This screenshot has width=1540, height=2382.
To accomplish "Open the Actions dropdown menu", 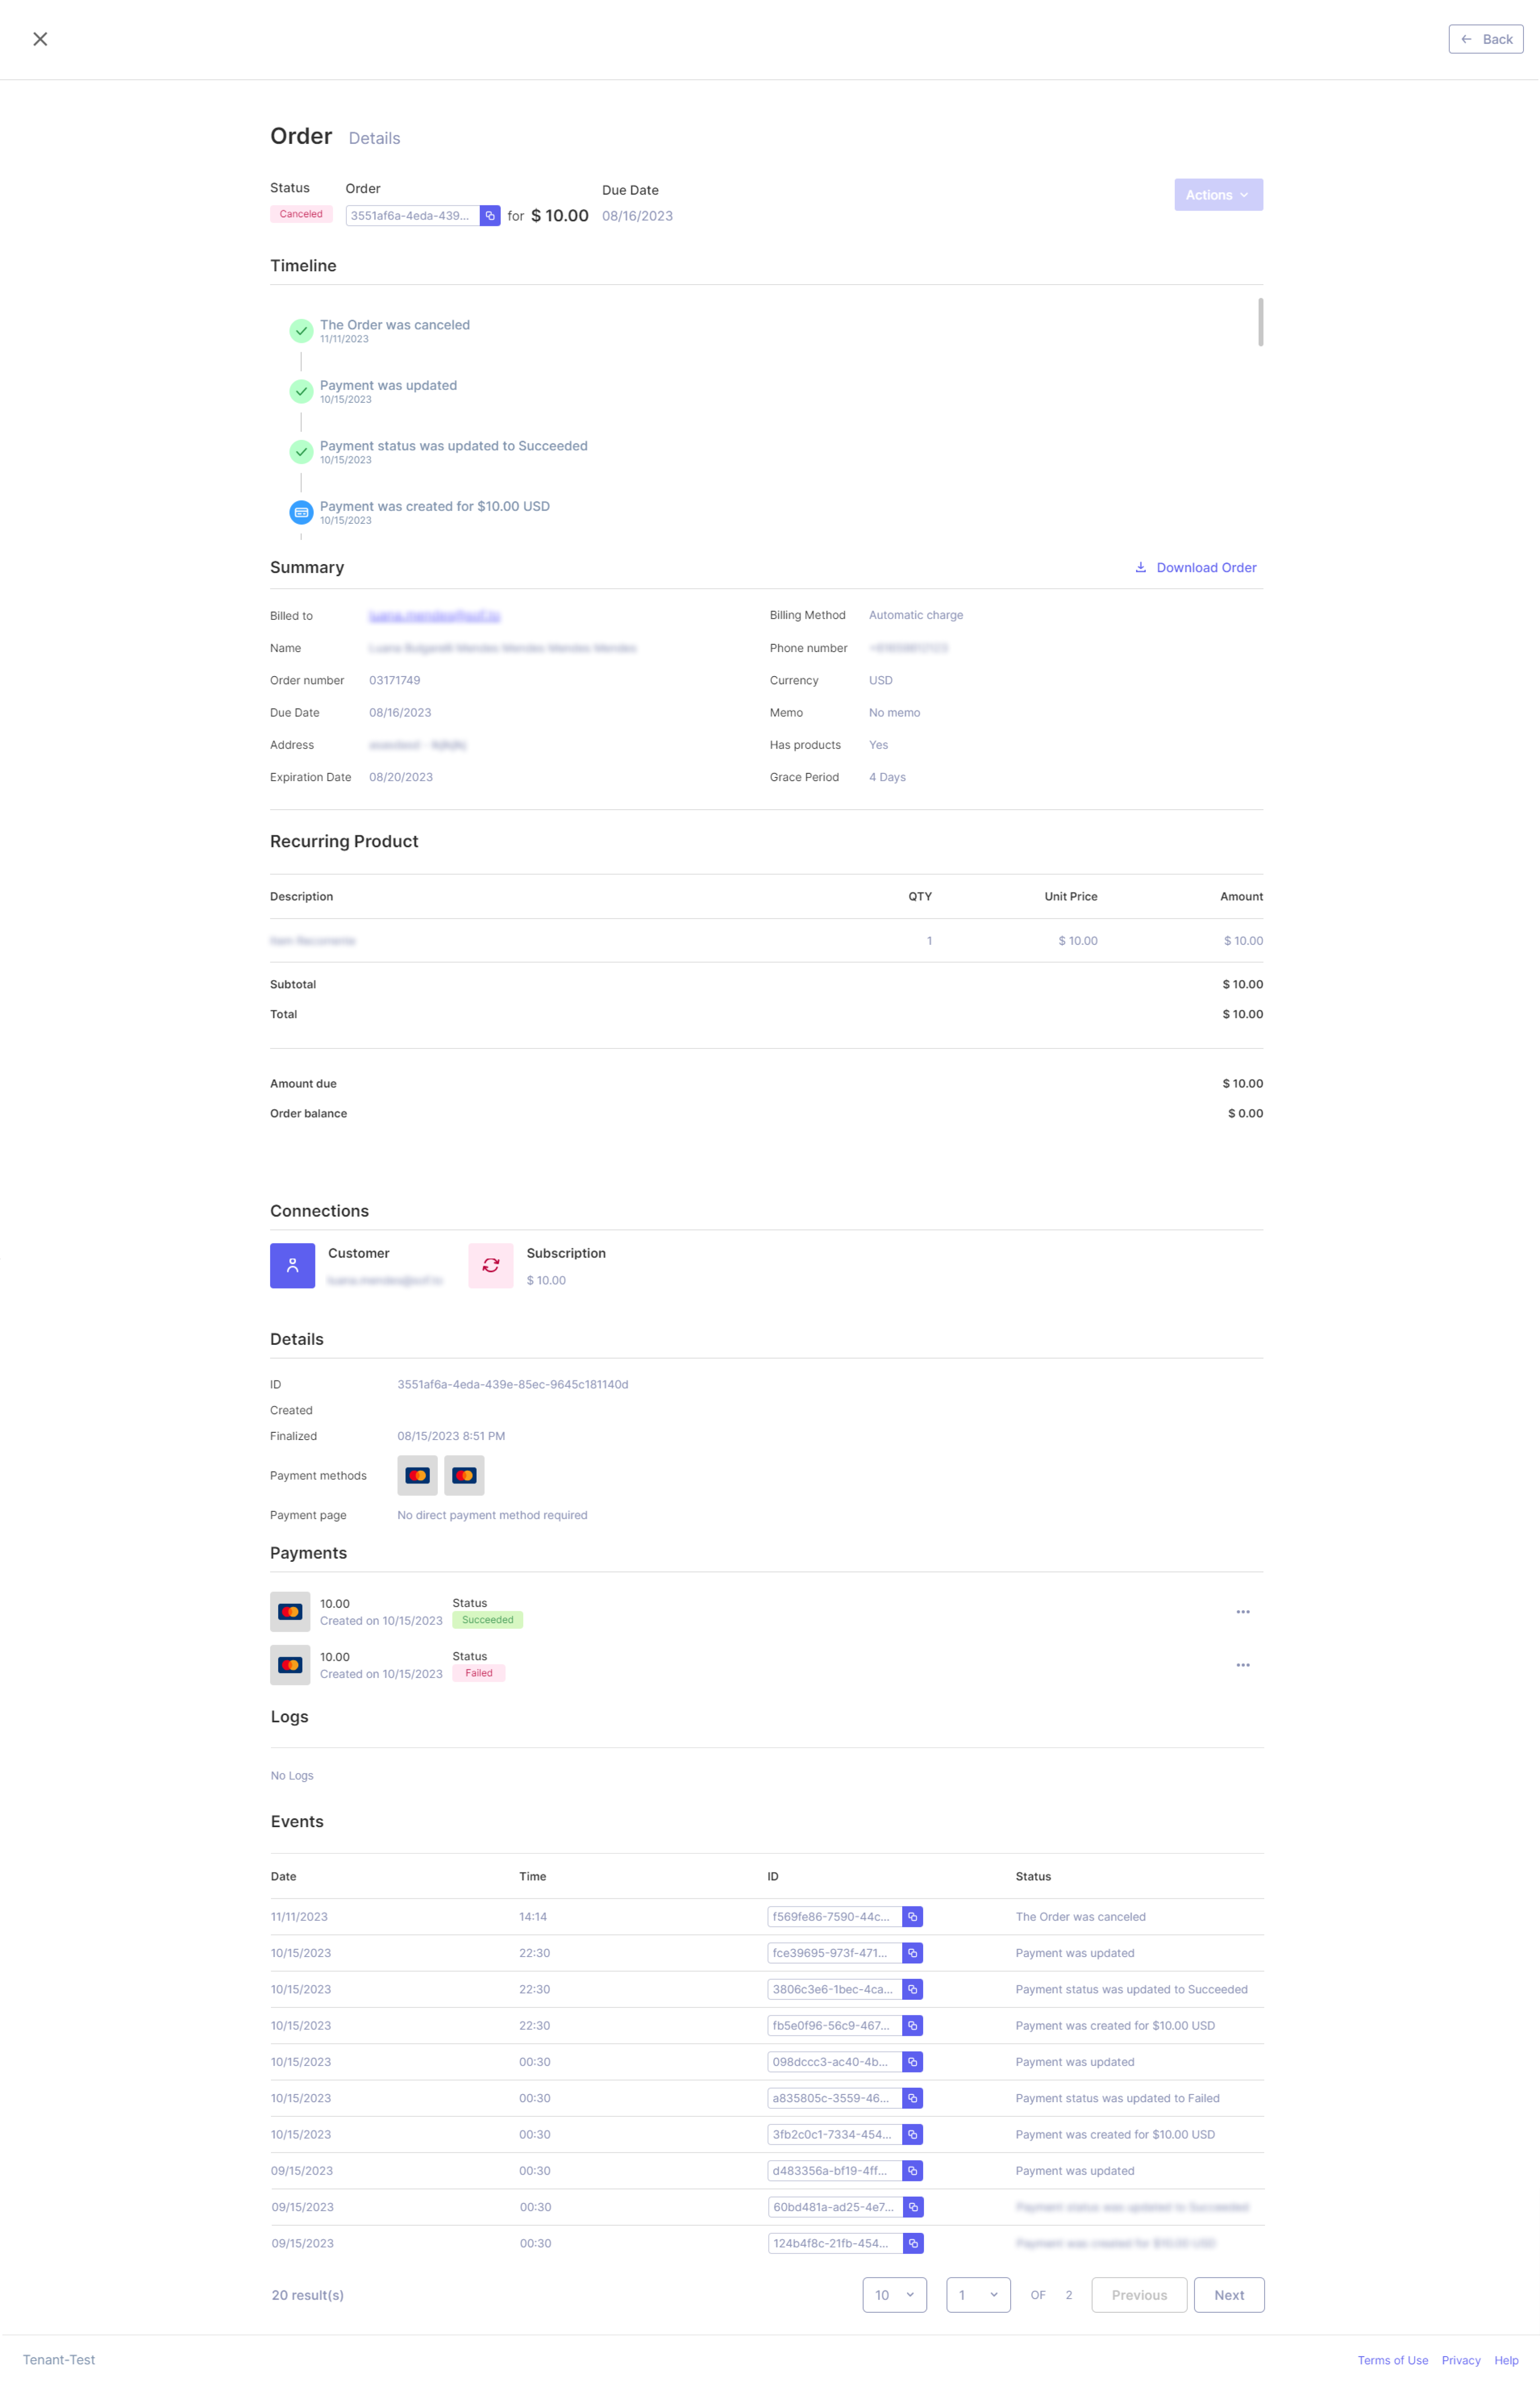I will pos(1218,195).
